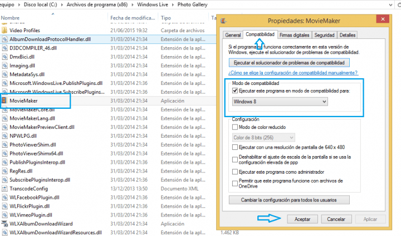Confirm with the Aceptar button
This screenshot has height=236, width=401.
(302, 219)
